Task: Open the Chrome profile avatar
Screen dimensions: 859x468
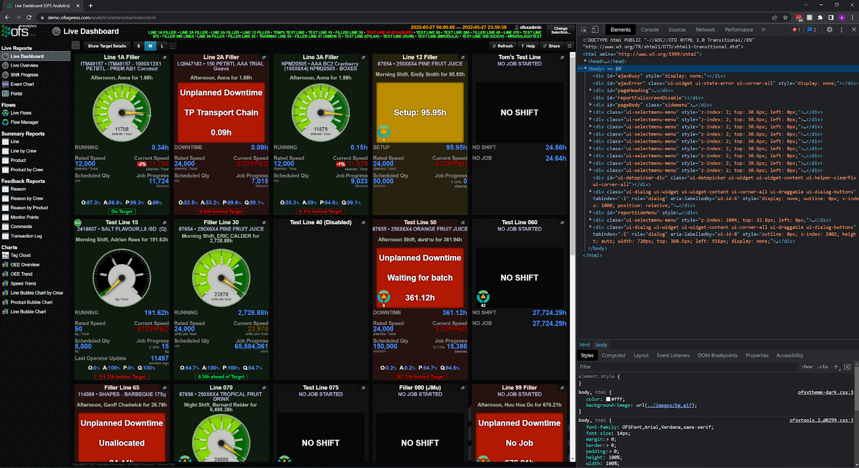Action: pos(842,18)
